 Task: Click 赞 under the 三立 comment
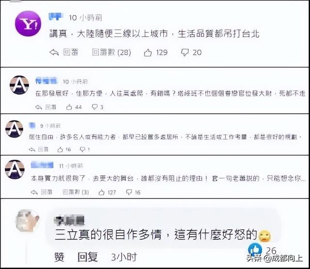coord(59,257)
